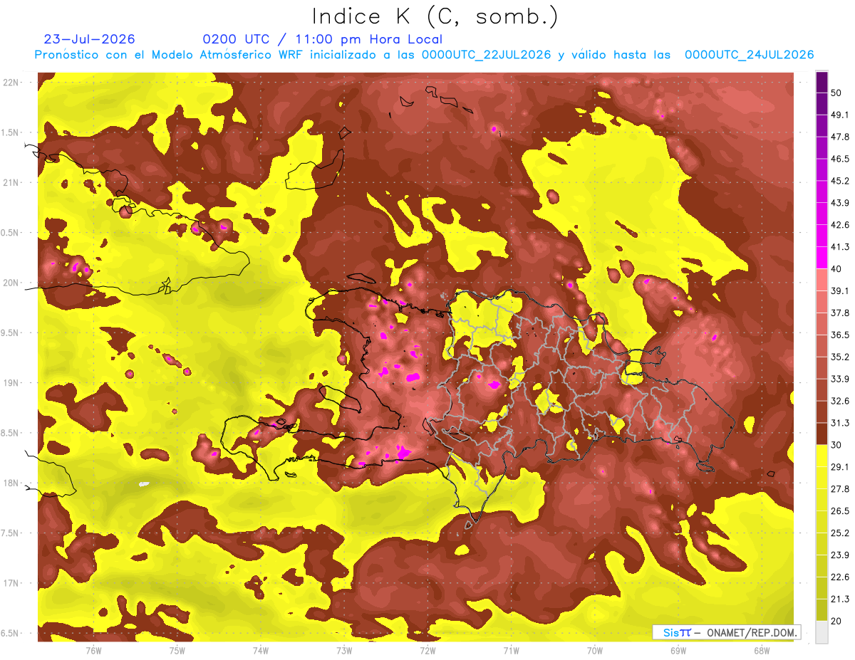Click the '35.2' colorbar label

840,357
